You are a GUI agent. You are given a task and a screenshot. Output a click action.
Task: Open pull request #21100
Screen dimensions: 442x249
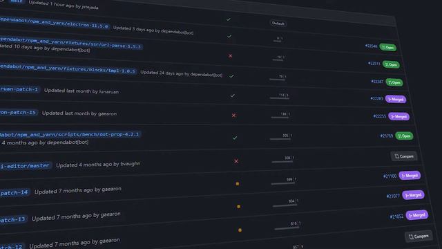pos(390,176)
